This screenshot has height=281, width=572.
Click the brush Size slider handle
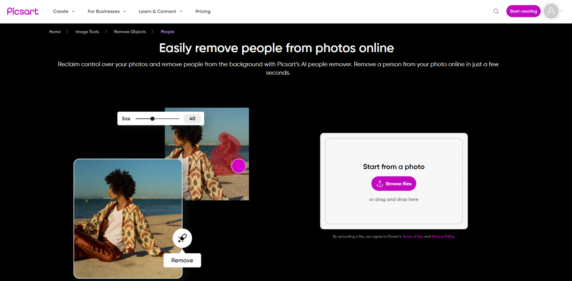pos(152,118)
